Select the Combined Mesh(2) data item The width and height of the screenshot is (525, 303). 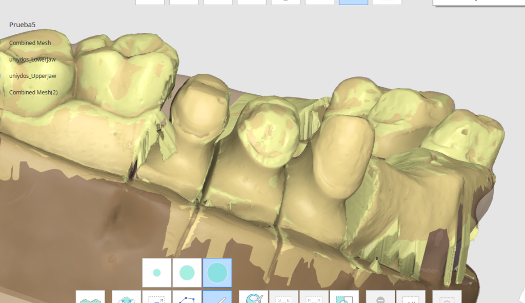tap(33, 92)
